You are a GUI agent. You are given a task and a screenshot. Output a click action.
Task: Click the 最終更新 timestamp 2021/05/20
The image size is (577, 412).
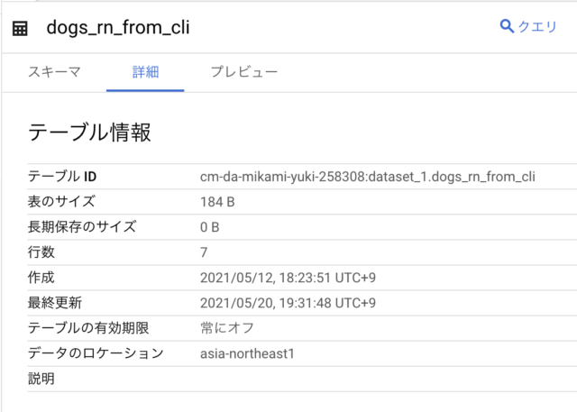tap(288, 303)
